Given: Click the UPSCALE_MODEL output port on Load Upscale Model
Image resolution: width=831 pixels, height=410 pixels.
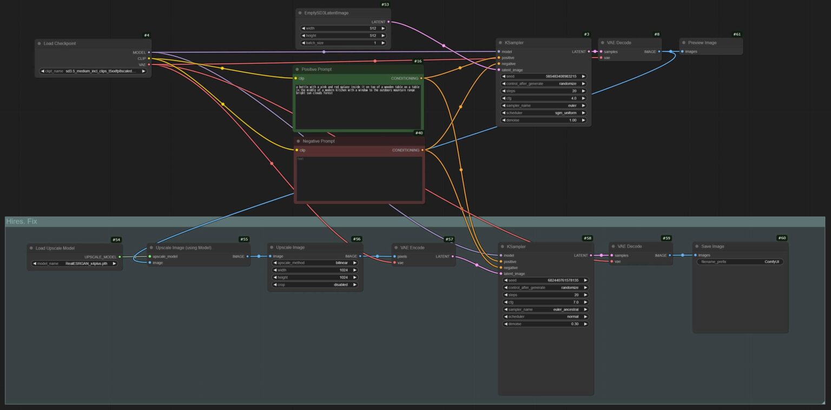Looking at the screenshot, I should pyautogui.click(x=119, y=257).
